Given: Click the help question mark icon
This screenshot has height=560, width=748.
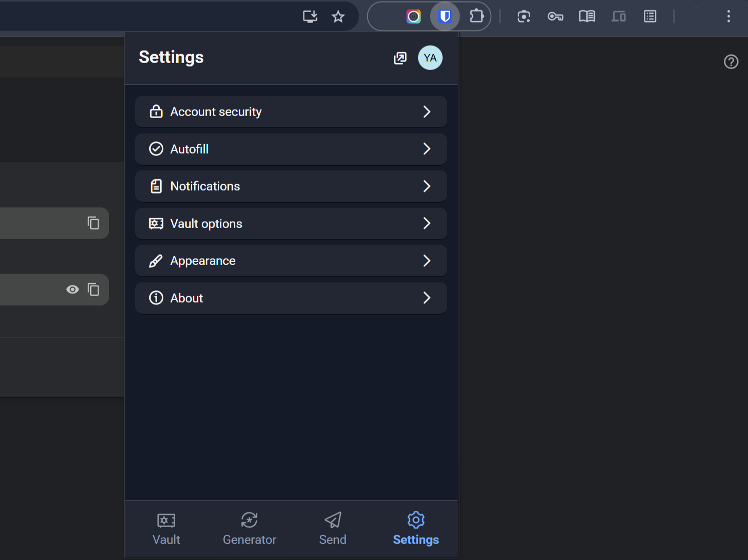Looking at the screenshot, I should (x=731, y=61).
